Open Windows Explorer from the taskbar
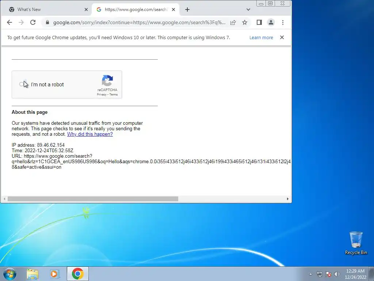The height and width of the screenshot is (281, 374). (33, 274)
